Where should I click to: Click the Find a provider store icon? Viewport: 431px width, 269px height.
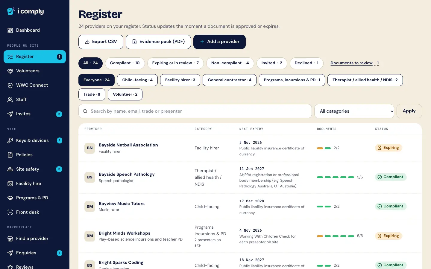(x=10, y=239)
